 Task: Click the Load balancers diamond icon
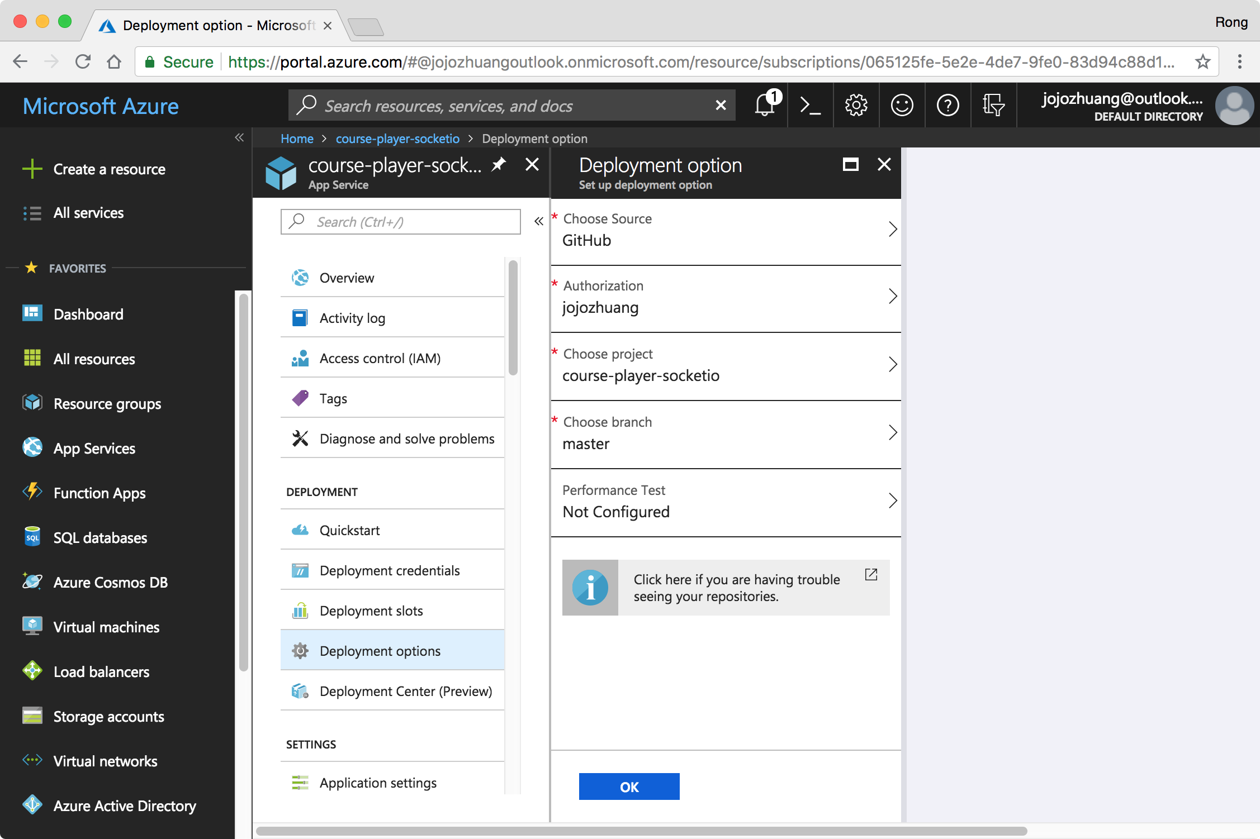tap(32, 671)
